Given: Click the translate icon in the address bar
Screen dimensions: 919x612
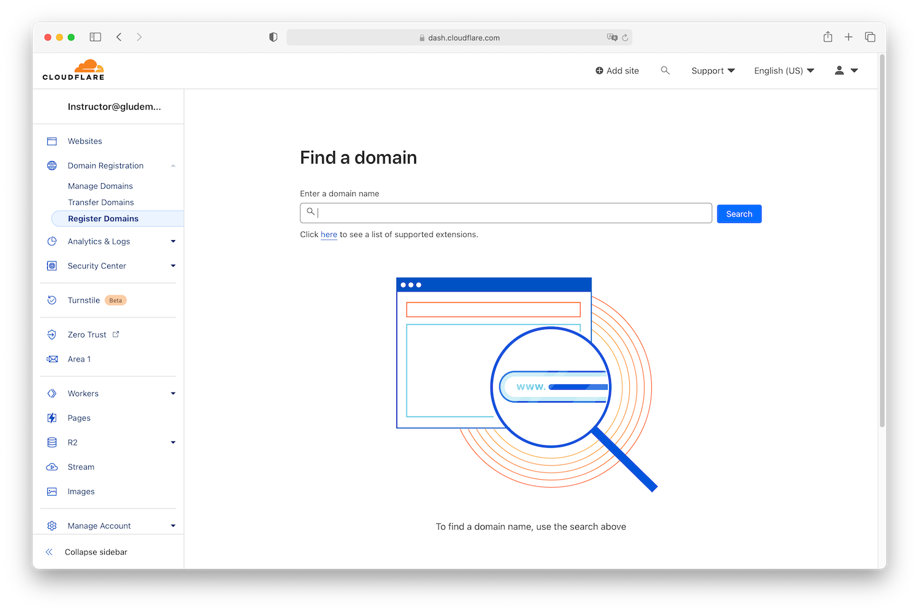Looking at the screenshot, I should click(612, 37).
